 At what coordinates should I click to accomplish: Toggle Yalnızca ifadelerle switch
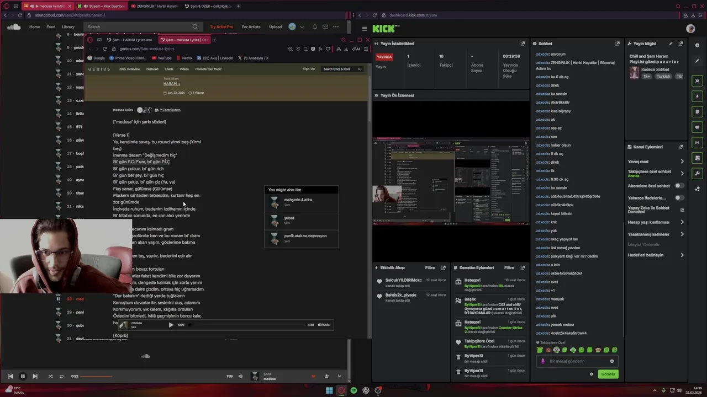click(679, 197)
